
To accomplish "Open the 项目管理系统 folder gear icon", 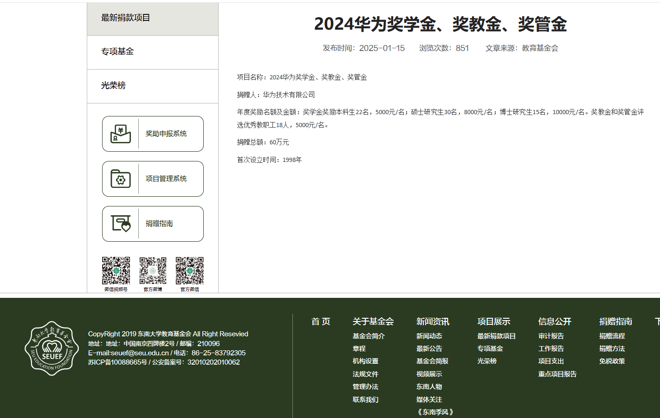I will point(121,179).
